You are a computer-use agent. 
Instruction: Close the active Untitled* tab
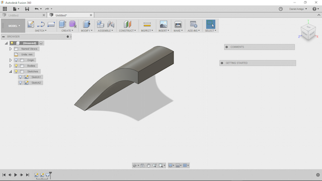point(91,15)
